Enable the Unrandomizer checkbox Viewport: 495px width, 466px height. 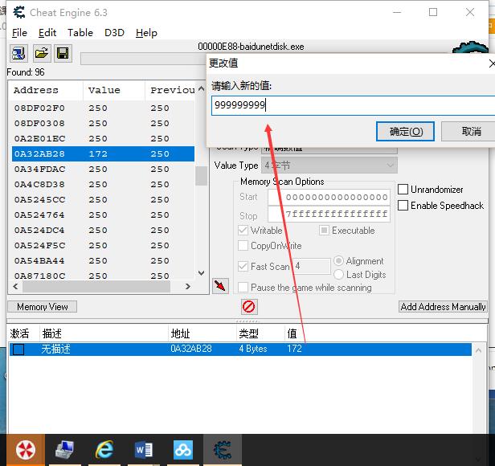pyautogui.click(x=403, y=190)
